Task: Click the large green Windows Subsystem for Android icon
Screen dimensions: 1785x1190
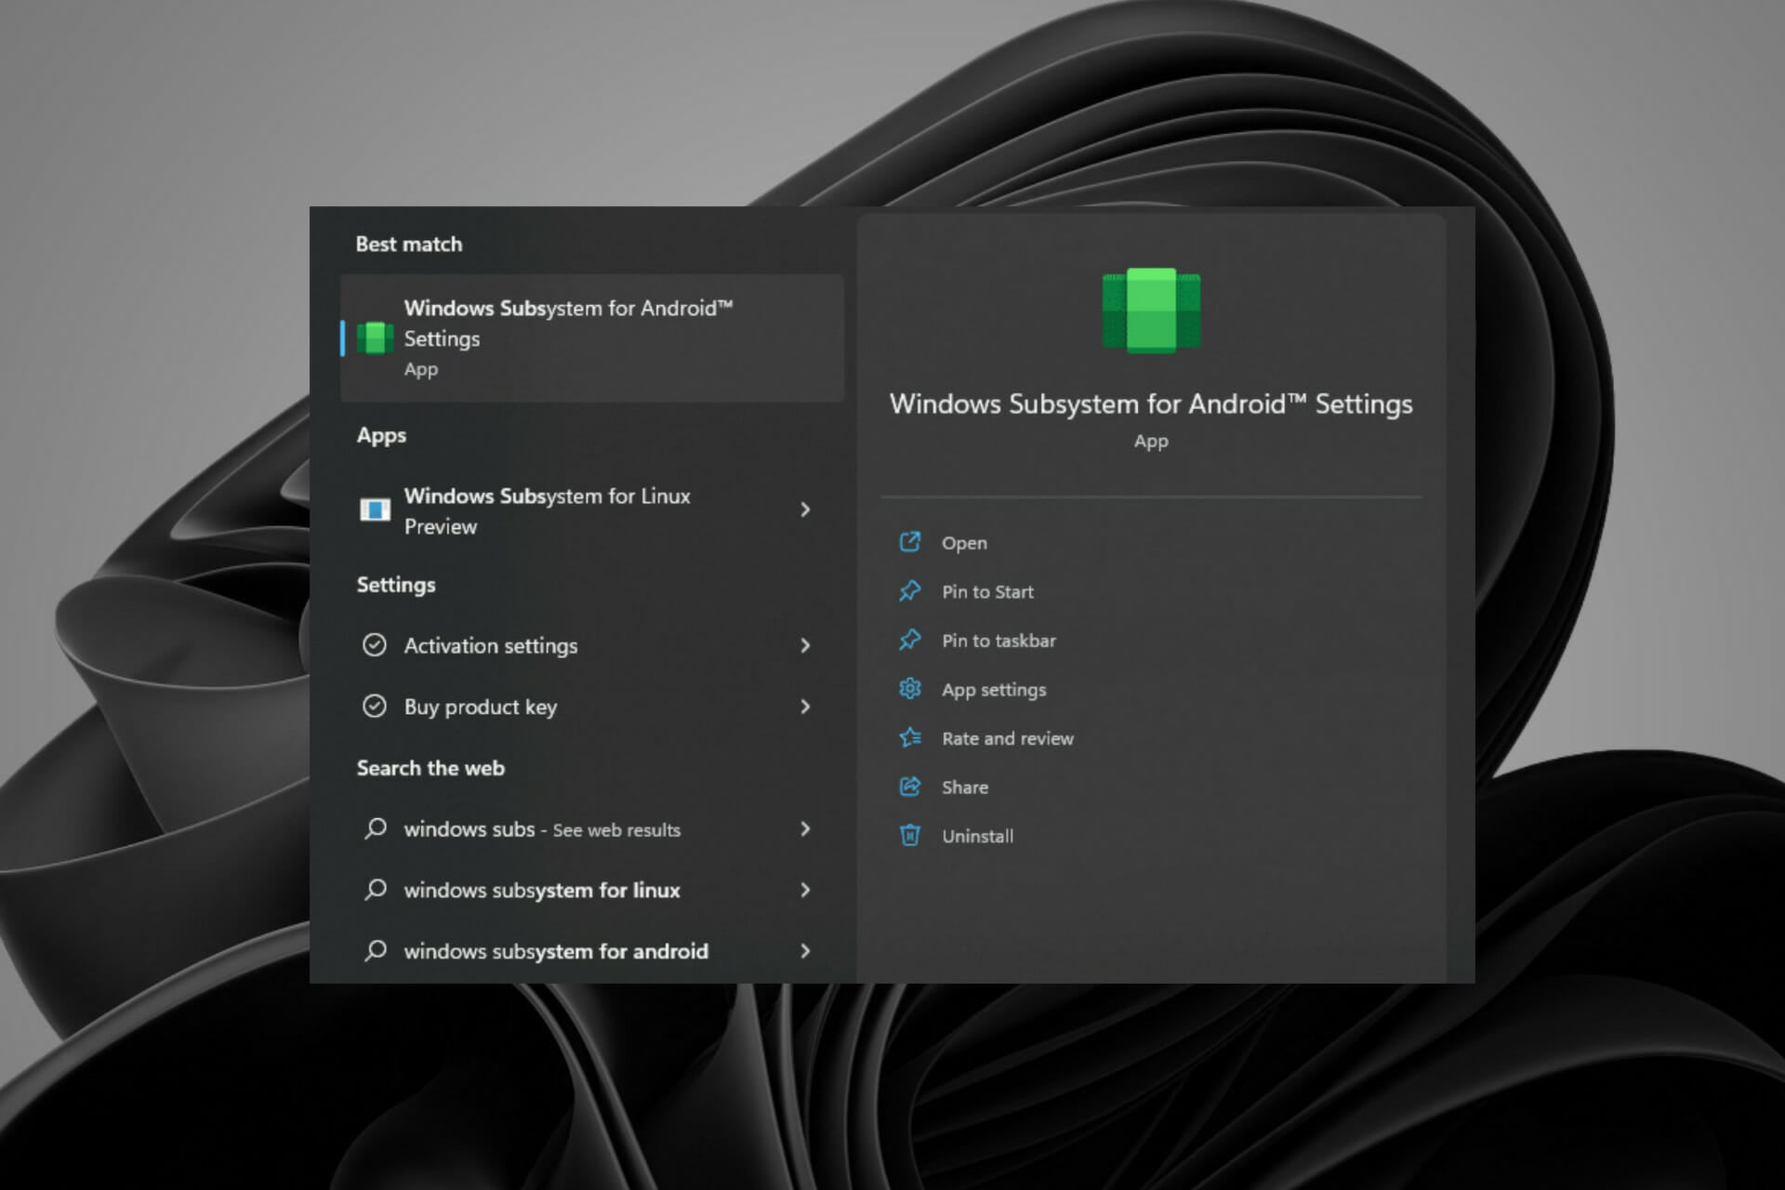Action: (1151, 310)
